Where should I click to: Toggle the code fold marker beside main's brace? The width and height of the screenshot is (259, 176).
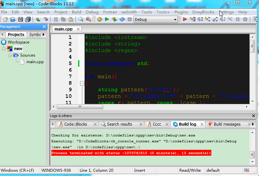[x=82, y=83]
